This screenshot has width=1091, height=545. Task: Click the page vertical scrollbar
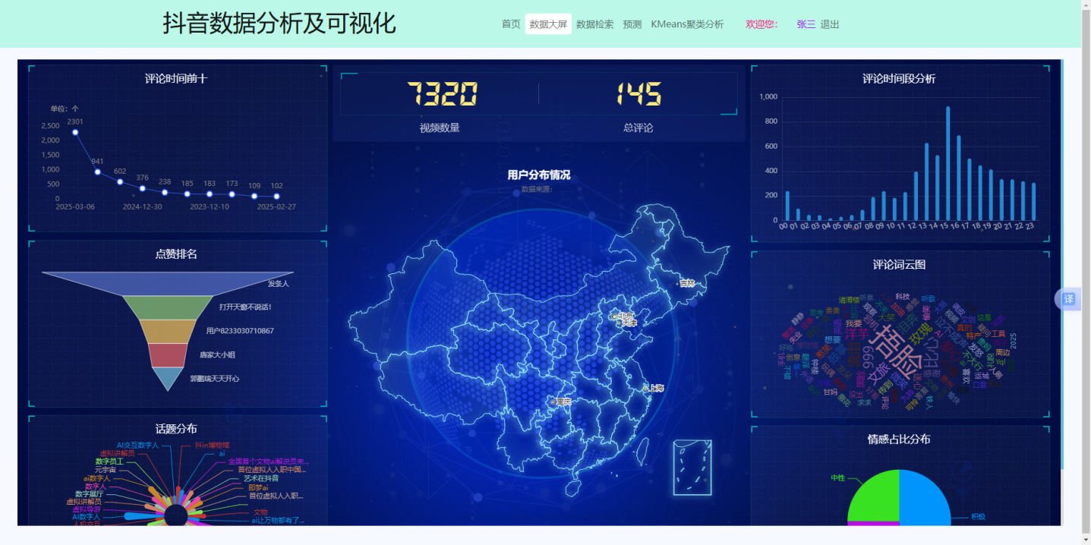tap(1086, 272)
